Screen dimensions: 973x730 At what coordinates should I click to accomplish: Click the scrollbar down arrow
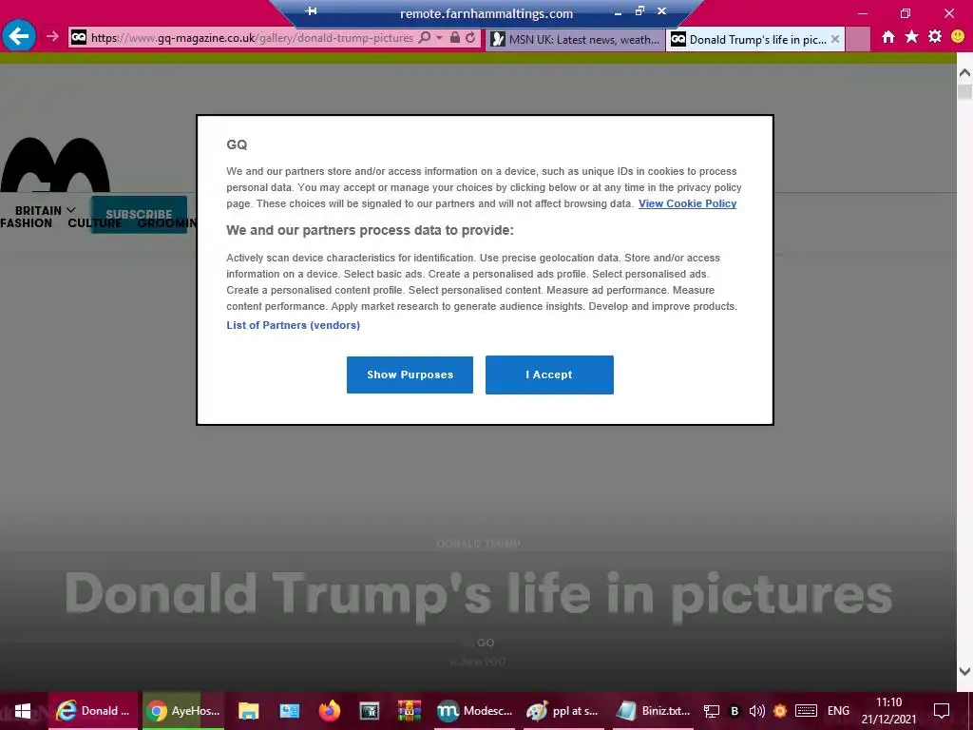(964, 671)
